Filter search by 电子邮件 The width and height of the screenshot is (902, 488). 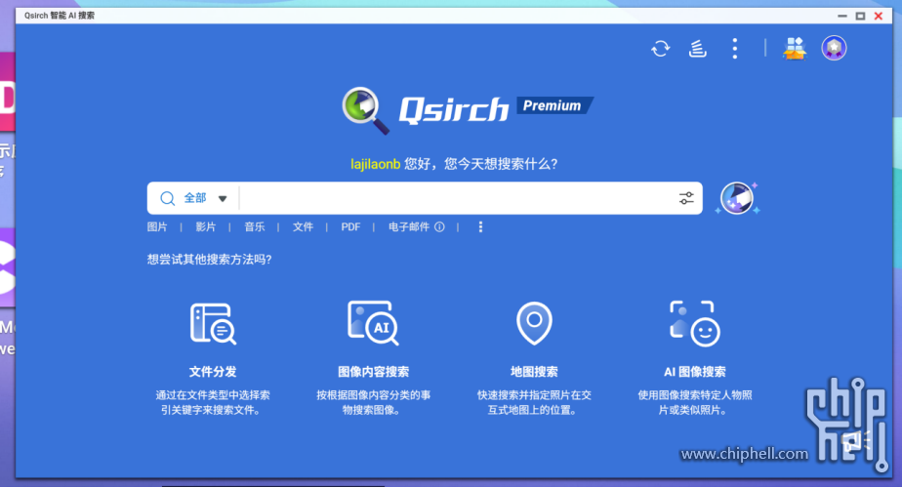pyautogui.click(x=409, y=226)
